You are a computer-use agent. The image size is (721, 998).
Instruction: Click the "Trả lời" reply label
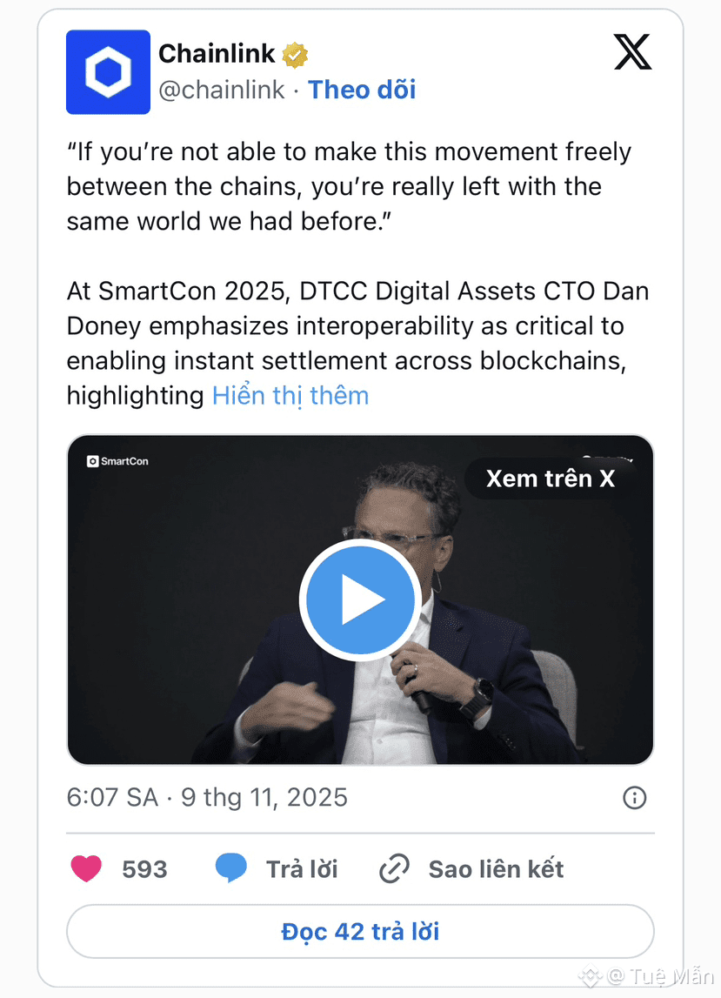[302, 868]
